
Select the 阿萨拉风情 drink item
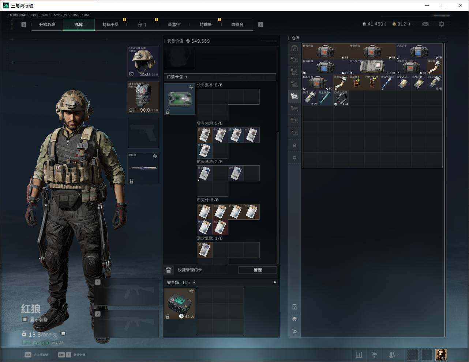point(372,83)
